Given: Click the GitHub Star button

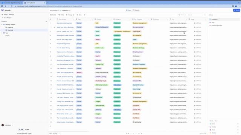Looking at the screenshot, I should pyautogui.click(x=21, y=129).
